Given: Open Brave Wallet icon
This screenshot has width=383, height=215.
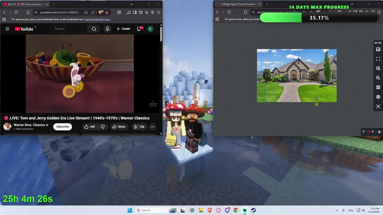Looking at the screenshot, I should coord(141,12).
